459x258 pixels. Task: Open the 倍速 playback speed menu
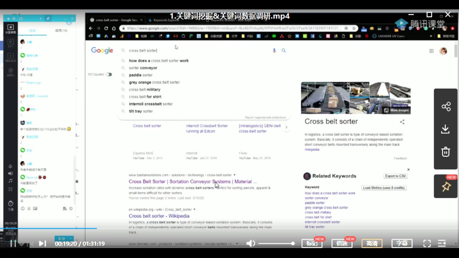(342, 243)
